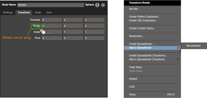Switch to the Node tab
Screen dimensions: 207x98
tap(38, 13)
